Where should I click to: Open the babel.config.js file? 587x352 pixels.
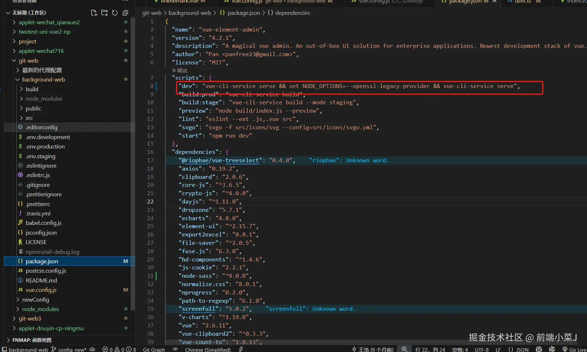[x=44, y=223]
